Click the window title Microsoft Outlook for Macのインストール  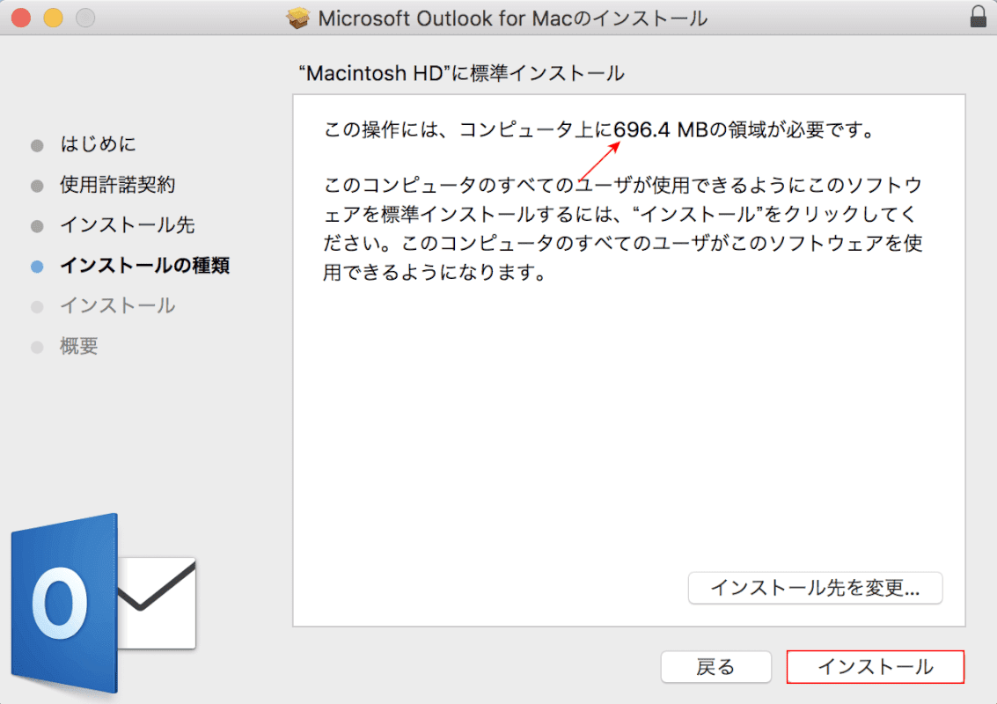pyautogui.click(x=512, y=18)
